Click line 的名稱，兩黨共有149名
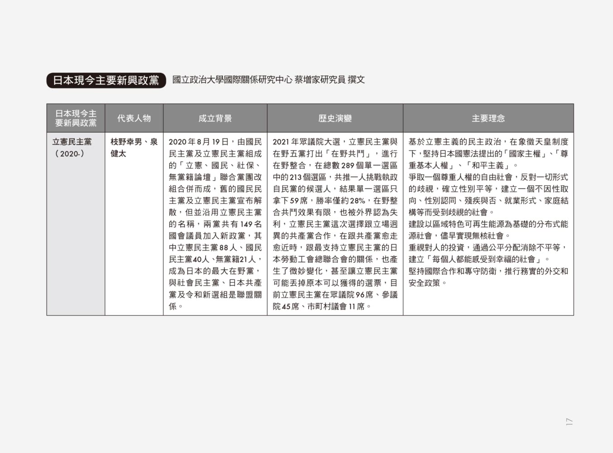613x453 pixels. pyautogui.click(x=215, y=224)
